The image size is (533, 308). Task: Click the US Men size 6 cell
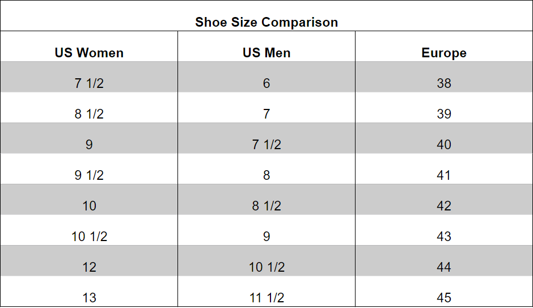point(266,83)
